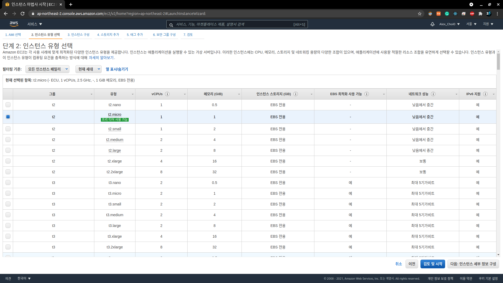Viewport: 503px width, 283px height.
Task: Click the IPv6 support info icon
Action: point(485,94)
